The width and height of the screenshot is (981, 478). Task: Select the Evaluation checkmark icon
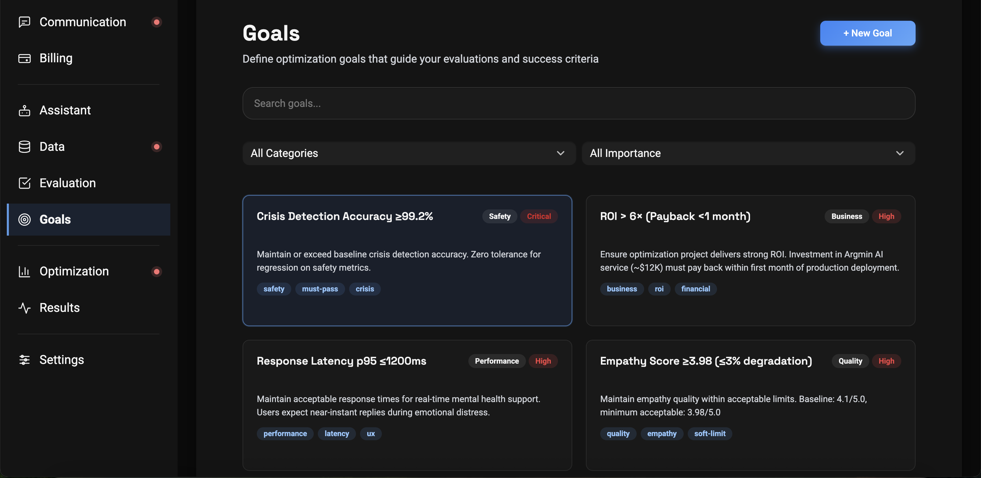click(x=25, y=183)
